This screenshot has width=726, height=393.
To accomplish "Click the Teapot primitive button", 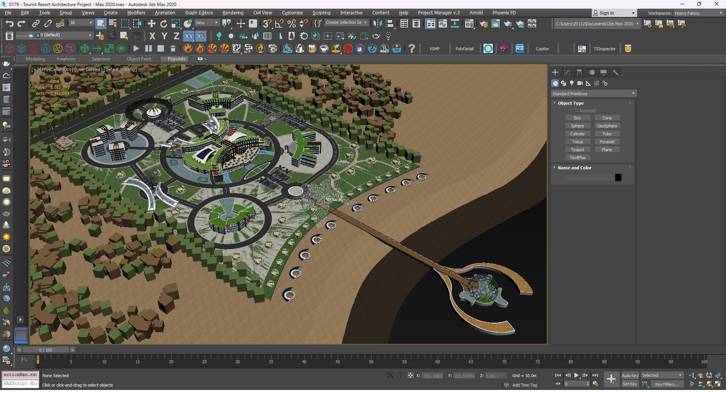I will (x=577, y=149).
